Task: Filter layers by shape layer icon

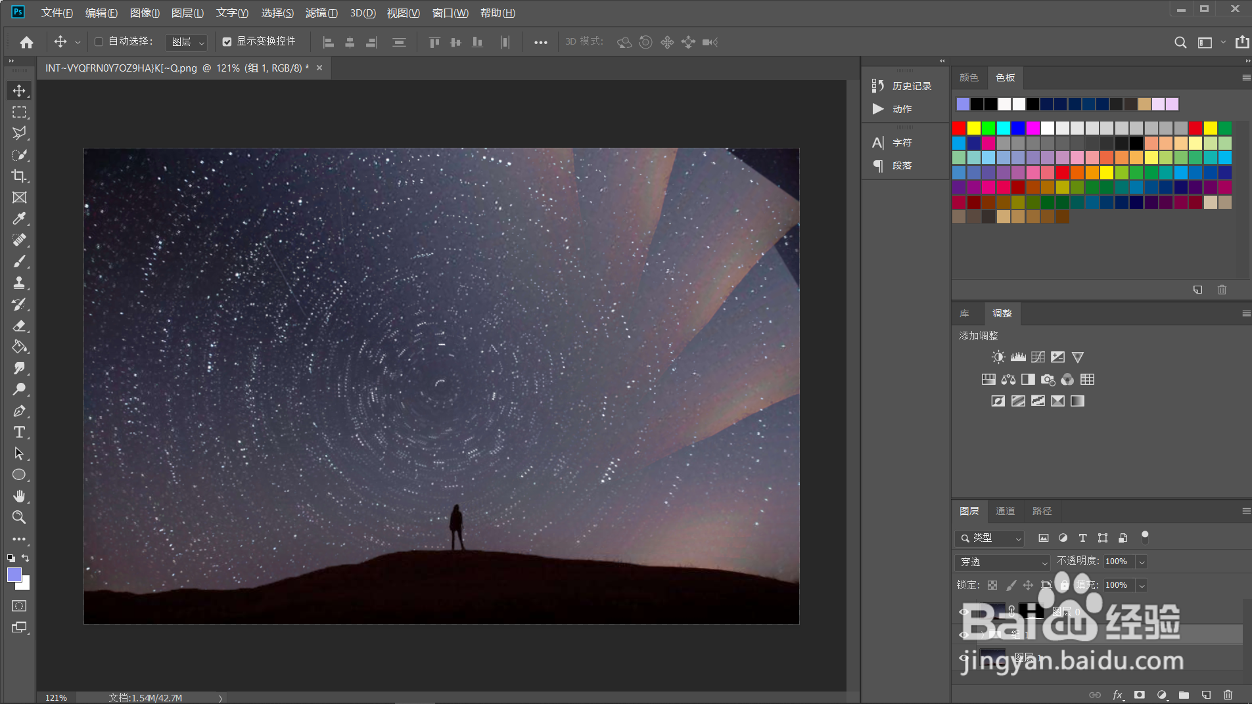Action: pyautogui.click(x=1102, y=539)
